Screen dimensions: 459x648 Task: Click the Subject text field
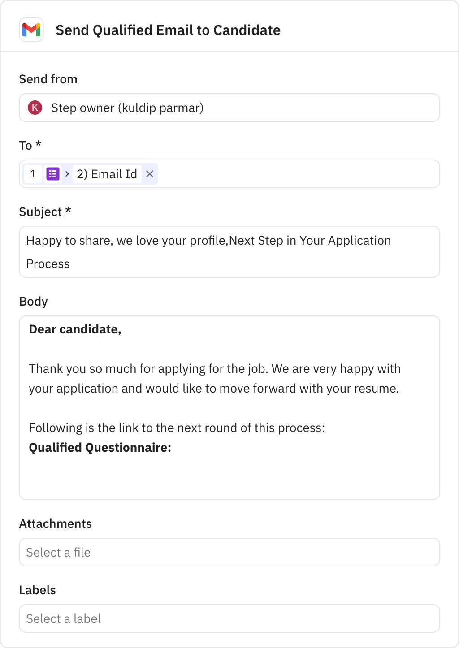[229, 252]
